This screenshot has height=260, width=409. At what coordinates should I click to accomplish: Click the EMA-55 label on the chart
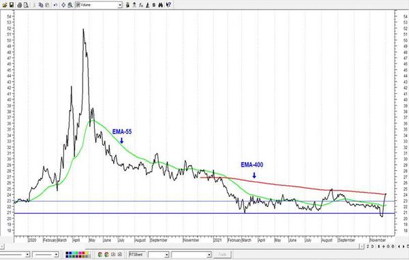[x=122, y=131]
